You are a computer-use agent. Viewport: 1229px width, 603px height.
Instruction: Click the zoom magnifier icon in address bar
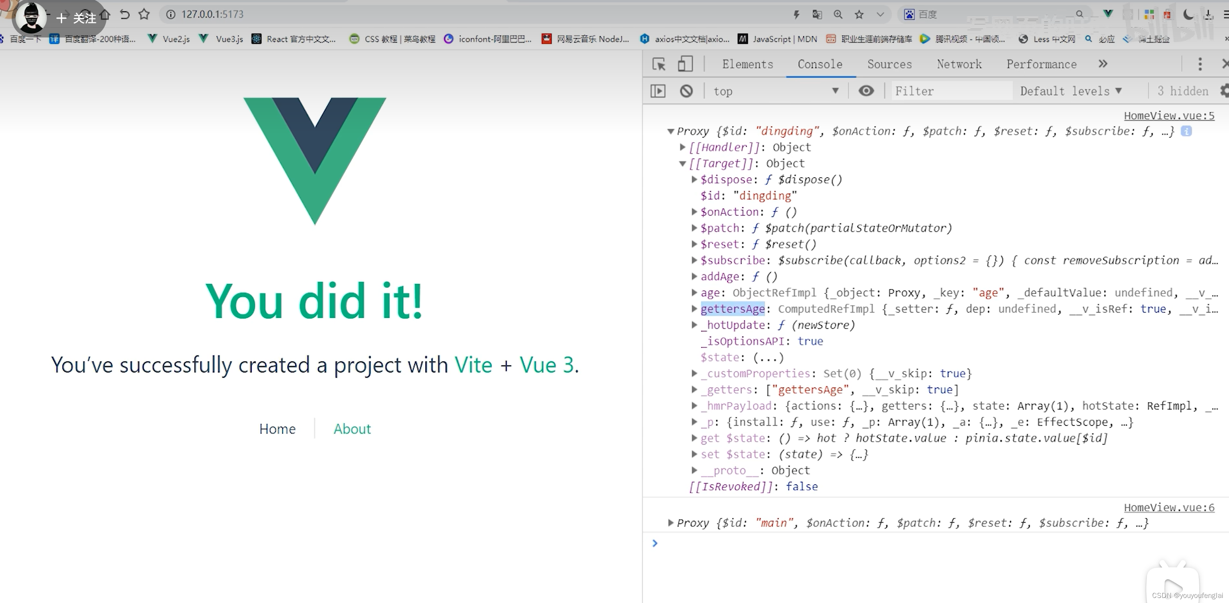click(838, 14)
